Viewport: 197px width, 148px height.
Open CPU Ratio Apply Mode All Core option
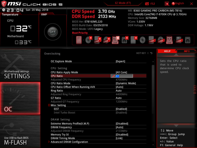pyautogui.click(x=121, y=72)
